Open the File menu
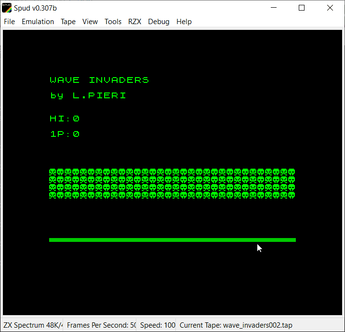The width and height of the screenshot is (345, 332). 9,22
